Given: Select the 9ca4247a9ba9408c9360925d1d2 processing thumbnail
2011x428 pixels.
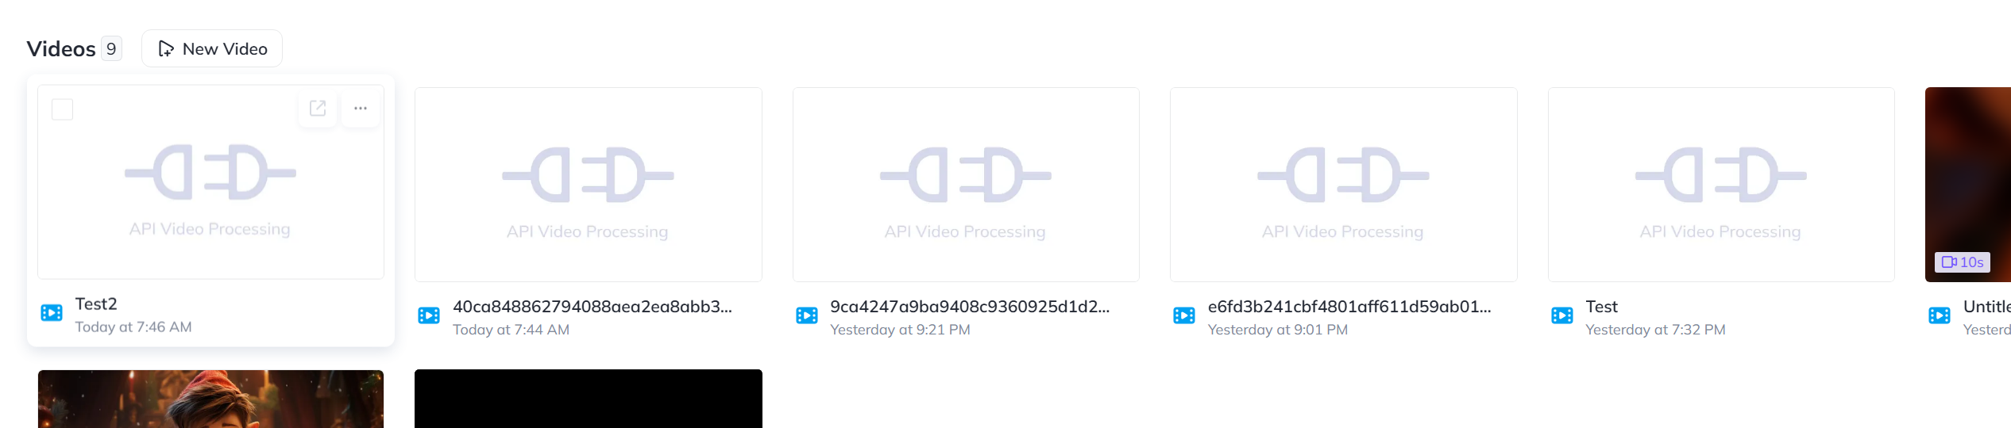Looking at the screenshot, I should pyautogui.click(x=966, y=185).
